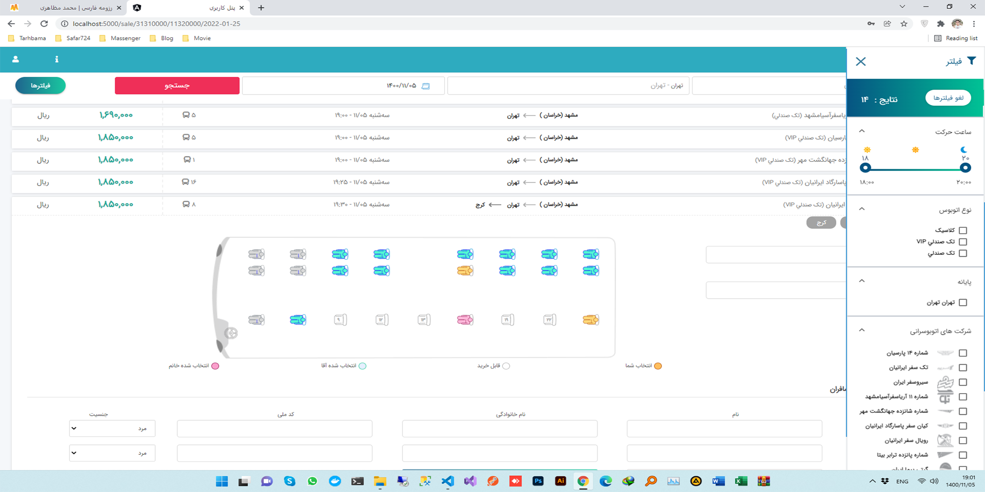Click the ۲۰ end handle of time slider

[965, 168]
